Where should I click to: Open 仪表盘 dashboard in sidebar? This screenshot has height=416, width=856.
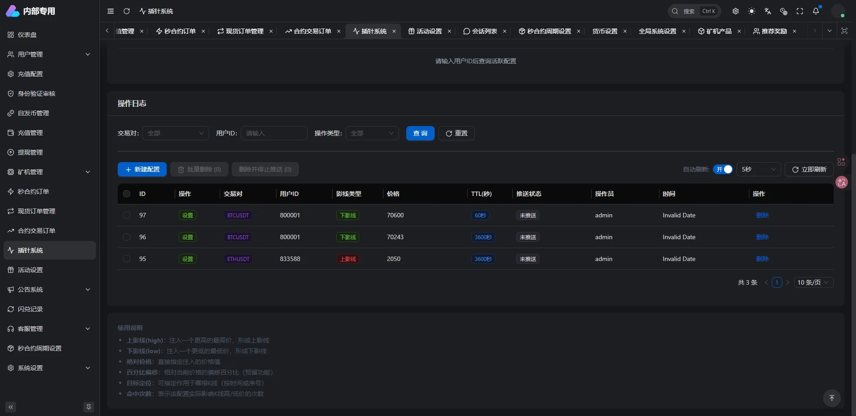coord(49,35)
